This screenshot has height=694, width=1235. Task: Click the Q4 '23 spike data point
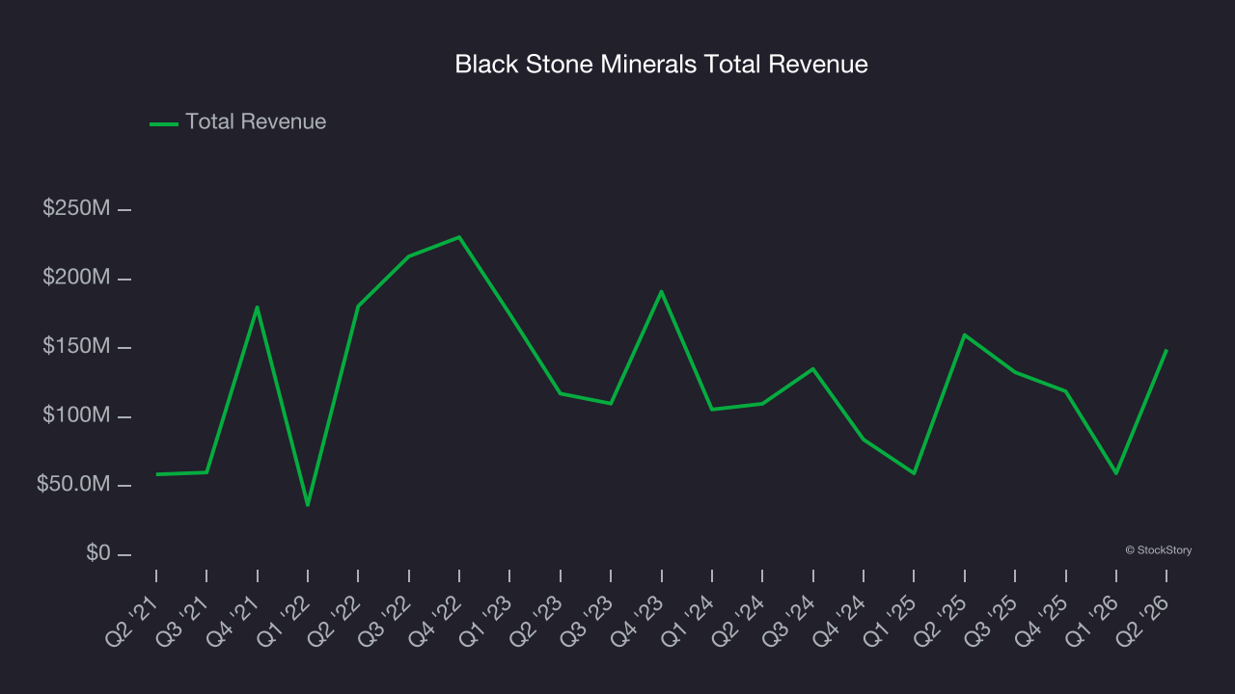click(x=661, y=291)
